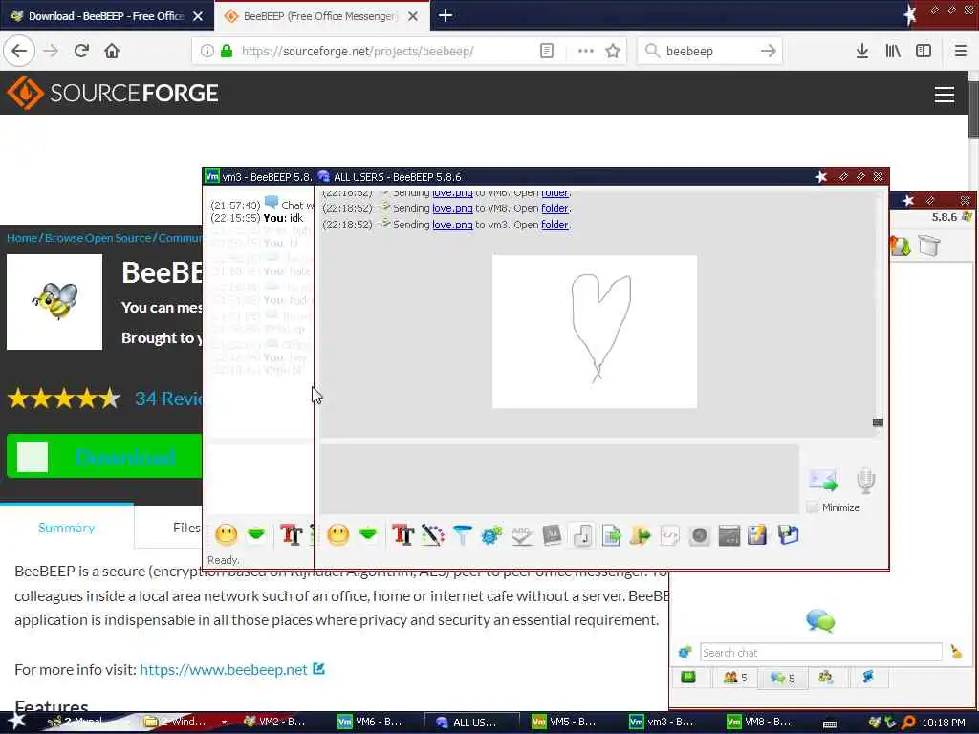Open browser downloads panel
The width and height of the screenshot is (979, 734).
pos(862,52)
